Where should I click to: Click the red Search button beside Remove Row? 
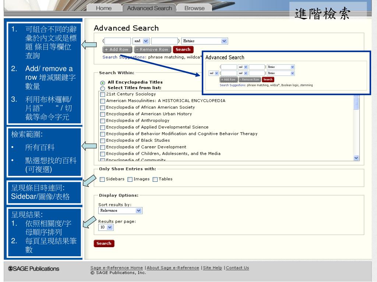pos(183,50)
